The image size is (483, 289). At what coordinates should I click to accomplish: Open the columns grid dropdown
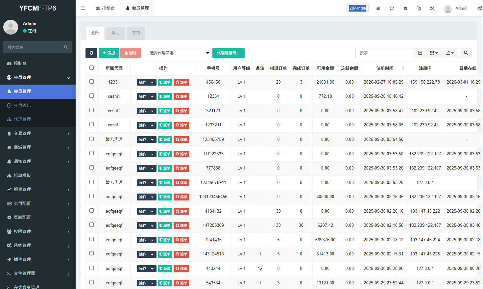point(434,53)
